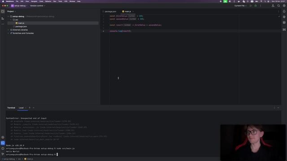This screenshot has height=161, width=287.
Task: Open the Window menu
Action: click(x=72, y=1)
